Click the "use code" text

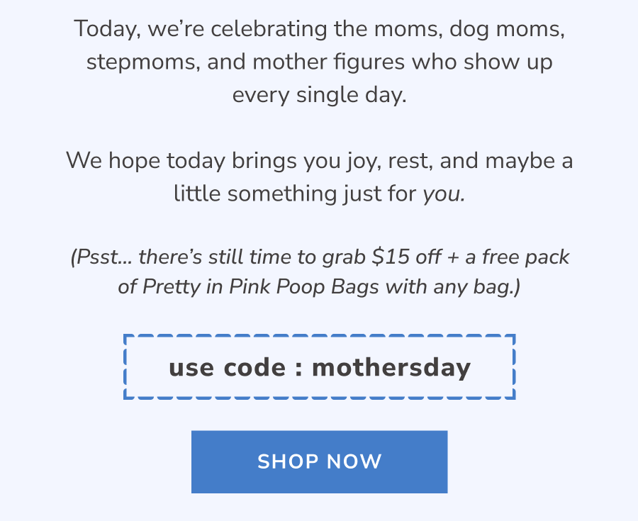[x=227, y=368]
